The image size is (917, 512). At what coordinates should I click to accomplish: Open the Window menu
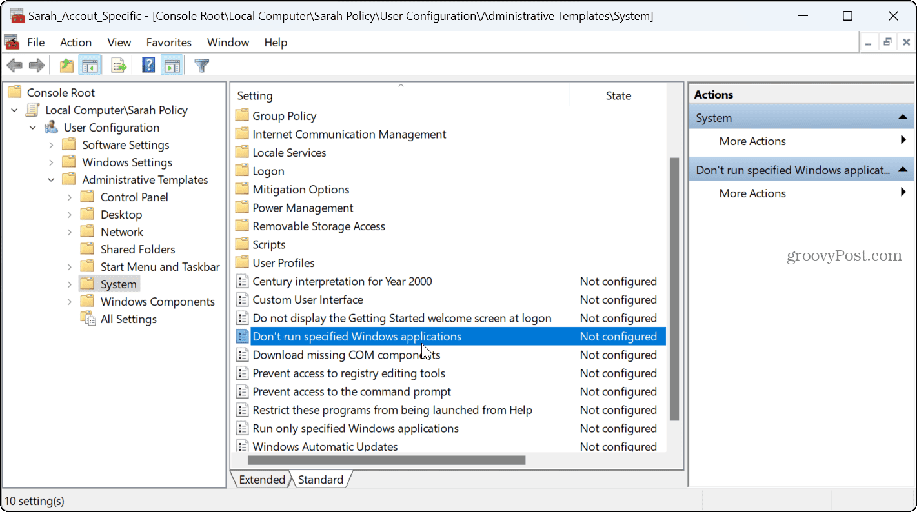(x=228, y=43)
